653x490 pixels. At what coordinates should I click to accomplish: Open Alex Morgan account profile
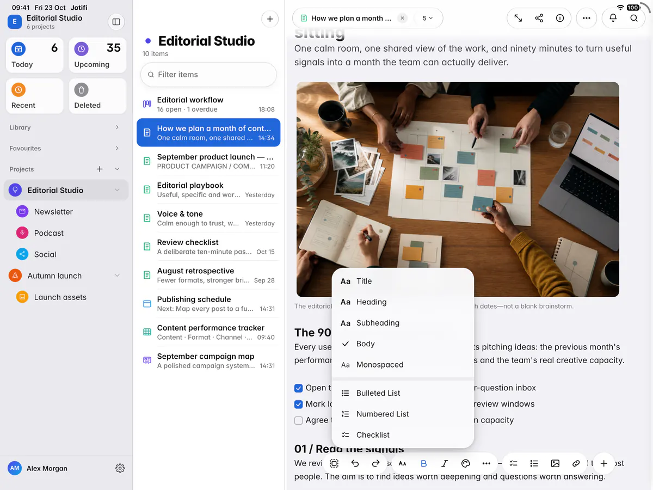[38, 468]
